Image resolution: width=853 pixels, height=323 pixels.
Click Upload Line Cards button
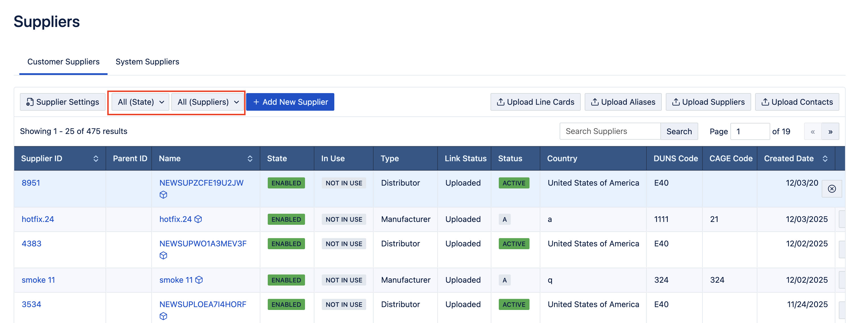(x=535, y=102)
